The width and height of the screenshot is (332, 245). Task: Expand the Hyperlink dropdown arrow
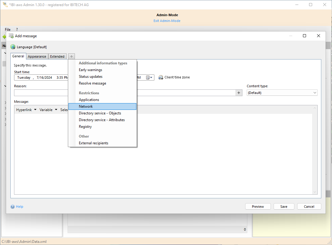pyautogui.click(x=35, y=110)
